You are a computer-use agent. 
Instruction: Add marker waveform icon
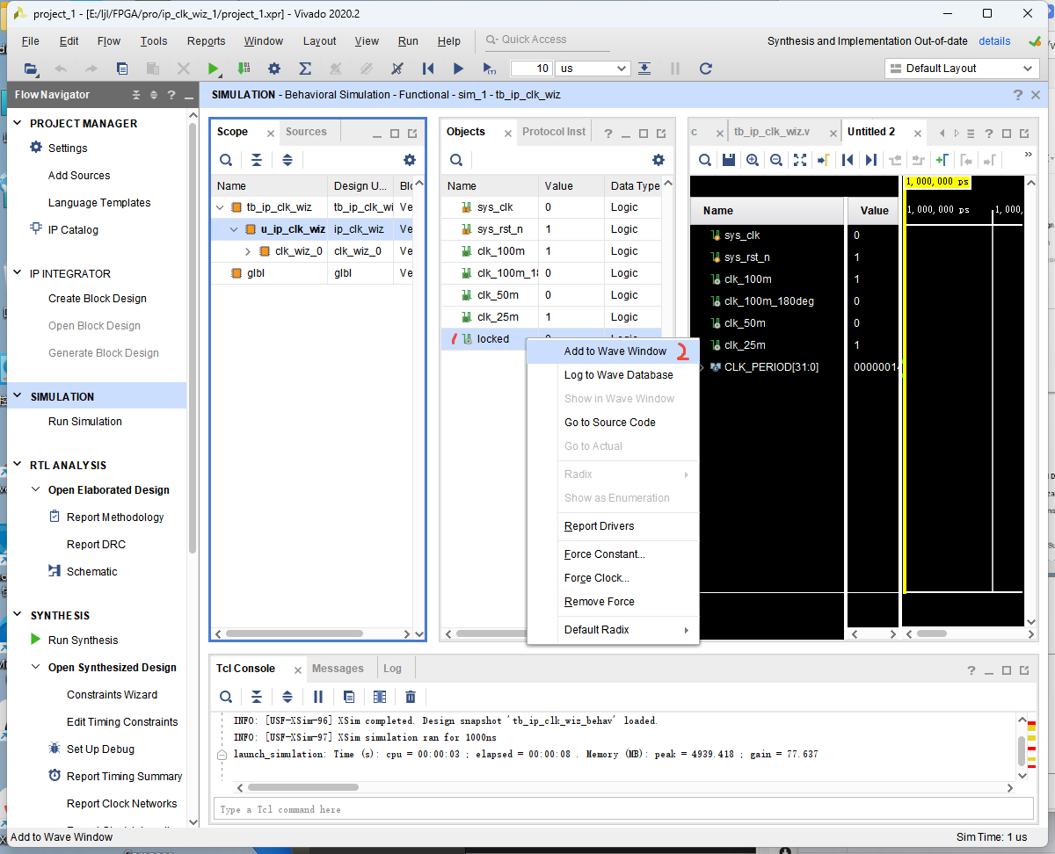pyautogui.click(x=942, y=160)
